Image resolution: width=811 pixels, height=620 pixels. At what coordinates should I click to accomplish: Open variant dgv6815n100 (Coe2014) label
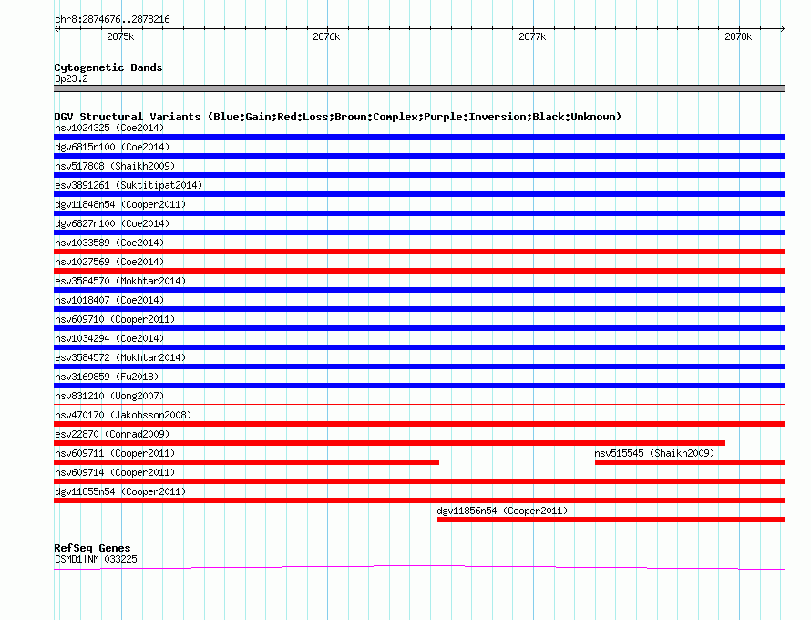(112, 147)
